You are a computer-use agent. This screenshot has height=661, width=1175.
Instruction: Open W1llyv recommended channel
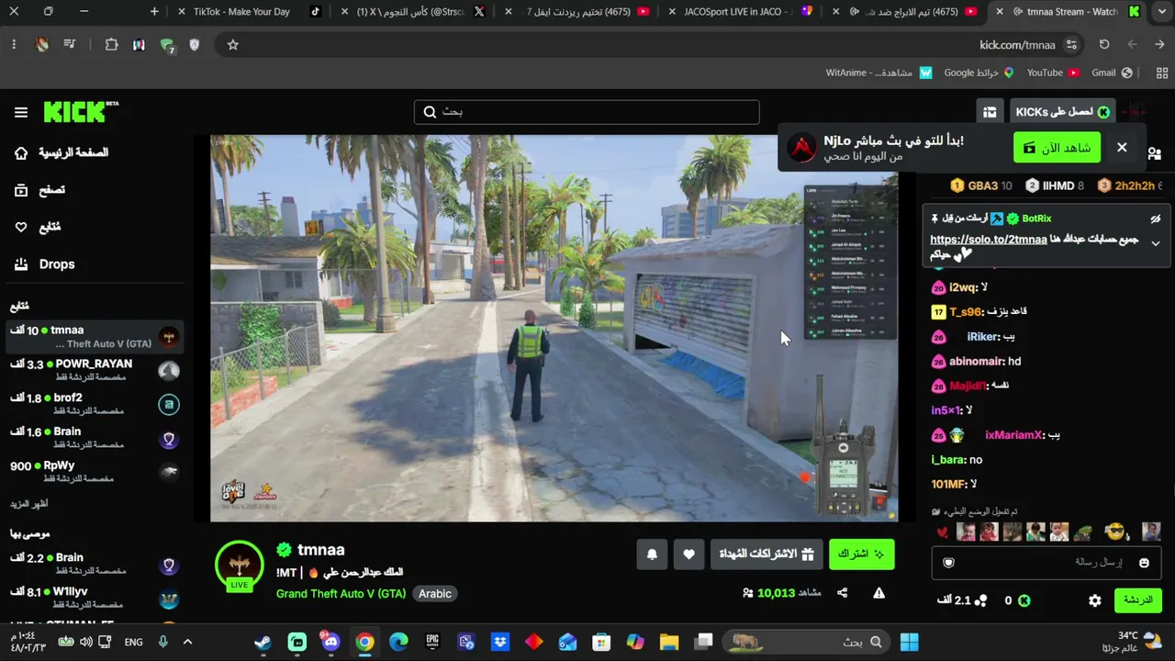(x=95, y=599)
